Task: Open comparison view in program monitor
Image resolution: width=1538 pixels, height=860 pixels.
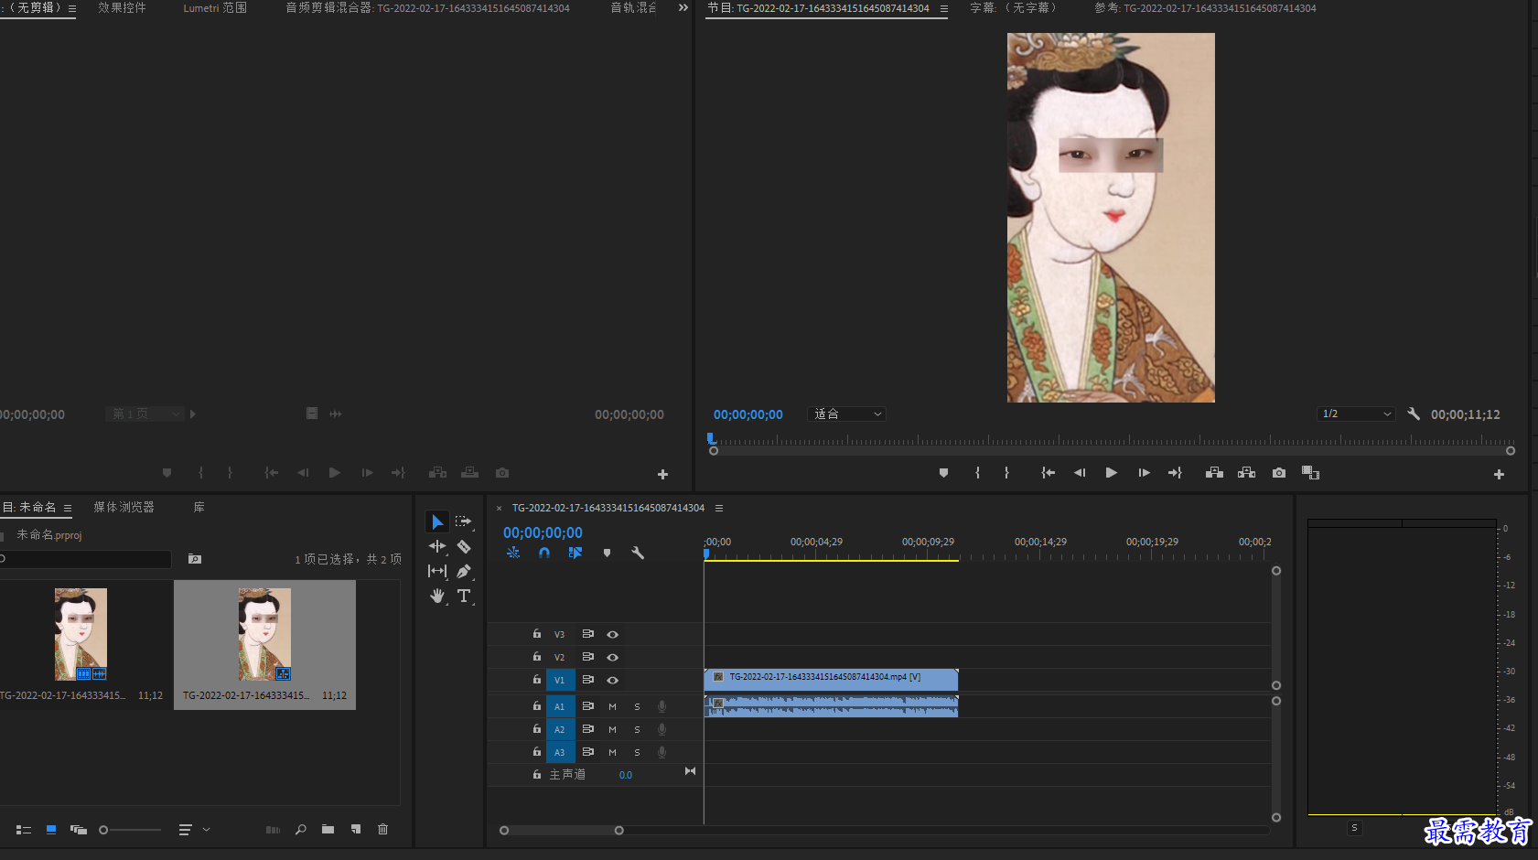Action: coord(1310,473)
